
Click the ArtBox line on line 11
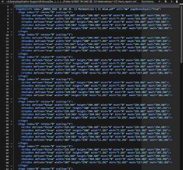click(95, 38)
